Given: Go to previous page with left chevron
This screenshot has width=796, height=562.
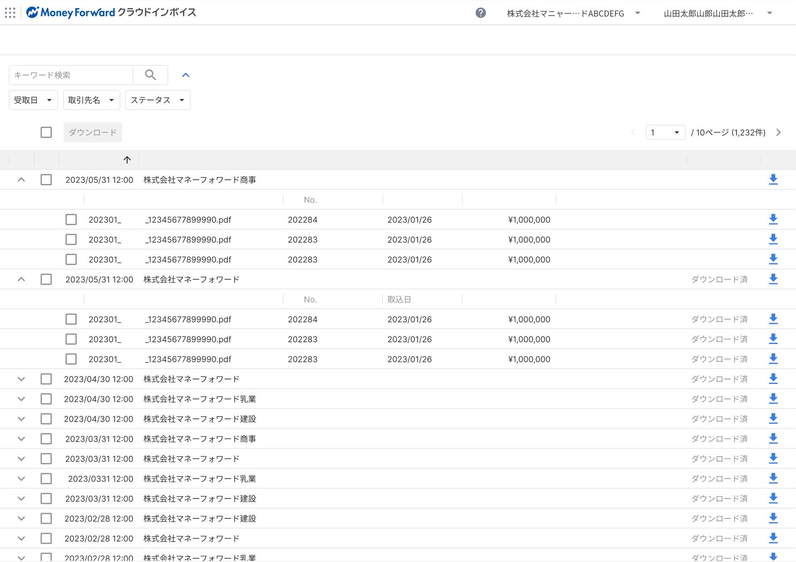Looking at the screenshot, I should pyautogui.click(x=634, y=133).
